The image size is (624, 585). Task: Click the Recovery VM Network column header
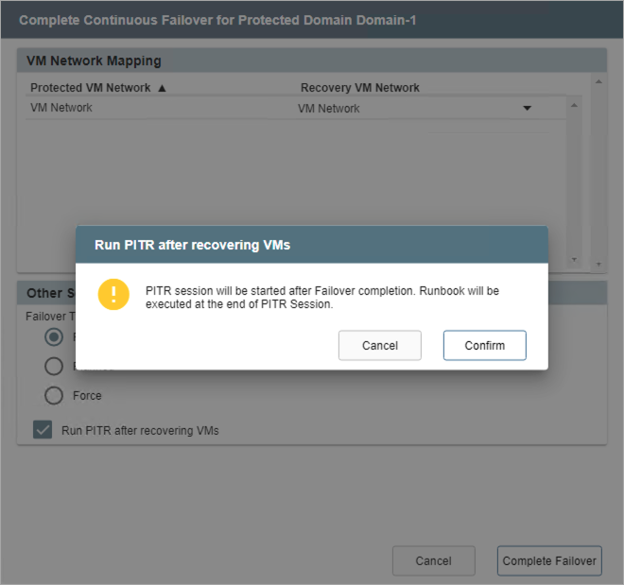coord(360,88)
